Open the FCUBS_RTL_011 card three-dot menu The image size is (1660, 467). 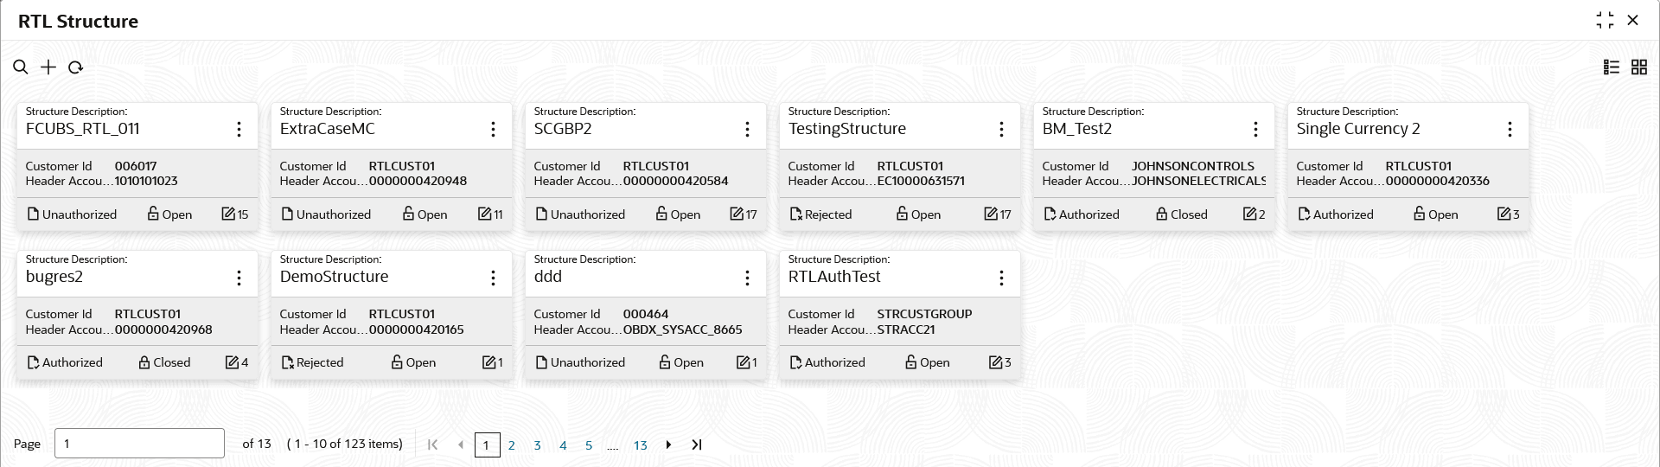(x=239, y=129)
